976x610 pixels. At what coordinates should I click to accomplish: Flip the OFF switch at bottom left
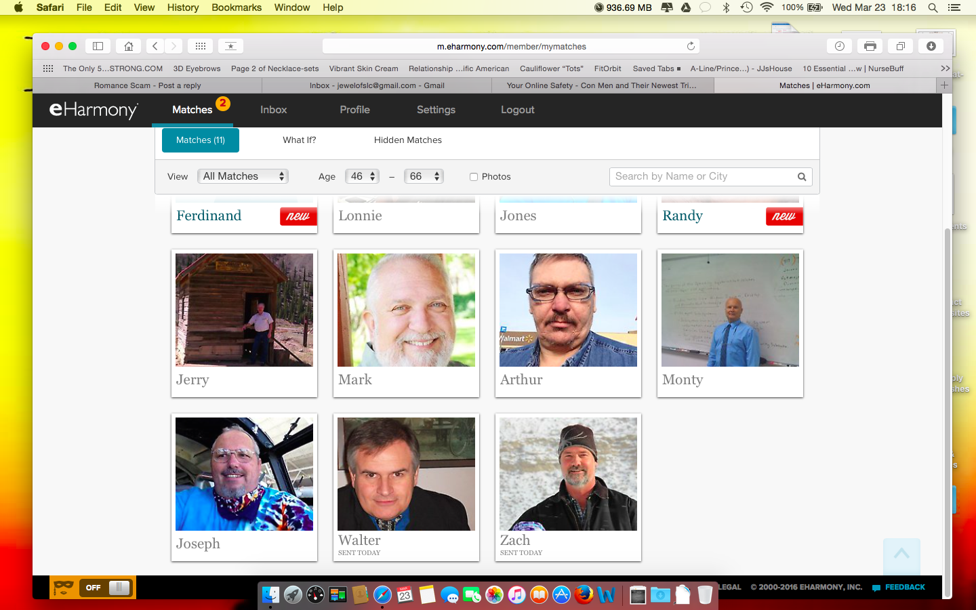(x=107, y=588)
